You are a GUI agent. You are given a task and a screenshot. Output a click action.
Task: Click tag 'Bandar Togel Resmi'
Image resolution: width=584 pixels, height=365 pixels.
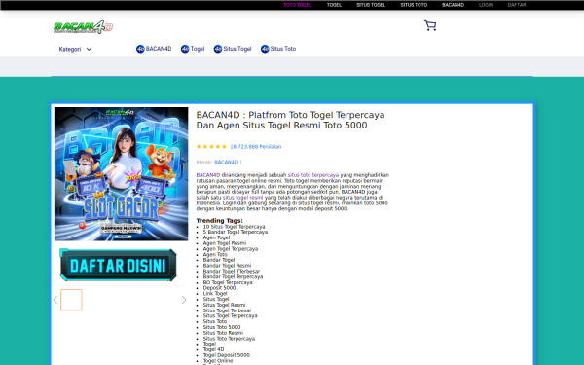tap(227, 266)
